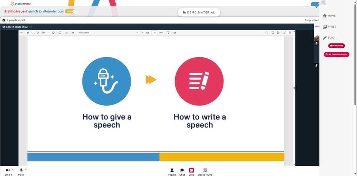
Task: Click the 'switch to alternate room' link
Action: click(x=46, y=11)
